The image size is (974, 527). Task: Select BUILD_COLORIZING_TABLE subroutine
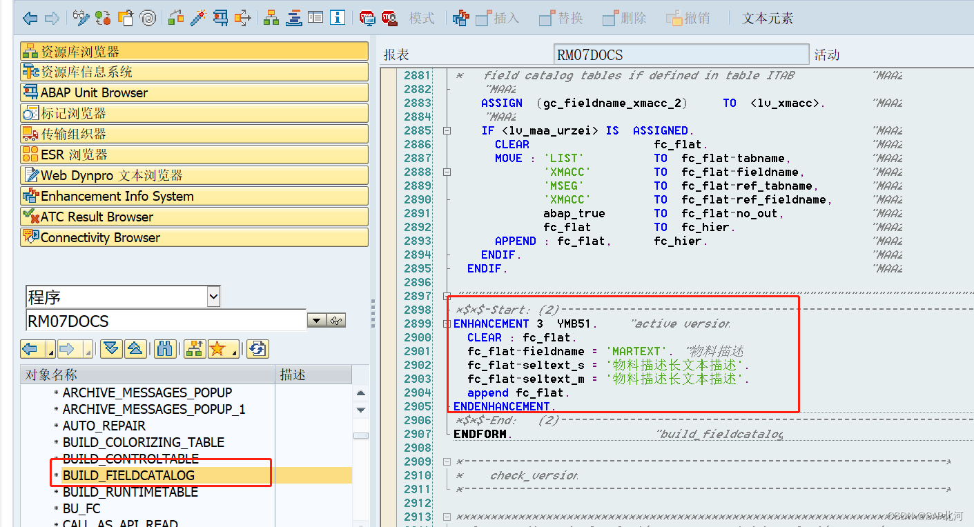point(144,442)
